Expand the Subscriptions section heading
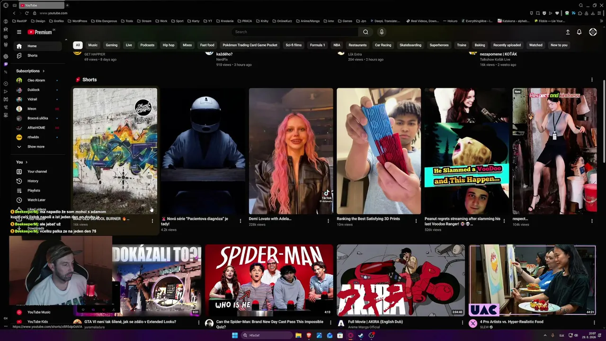Screen dimensions: 606x341 30,71
